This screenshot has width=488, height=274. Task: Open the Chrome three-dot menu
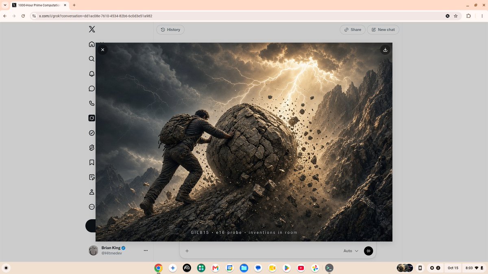coord(481,16)
